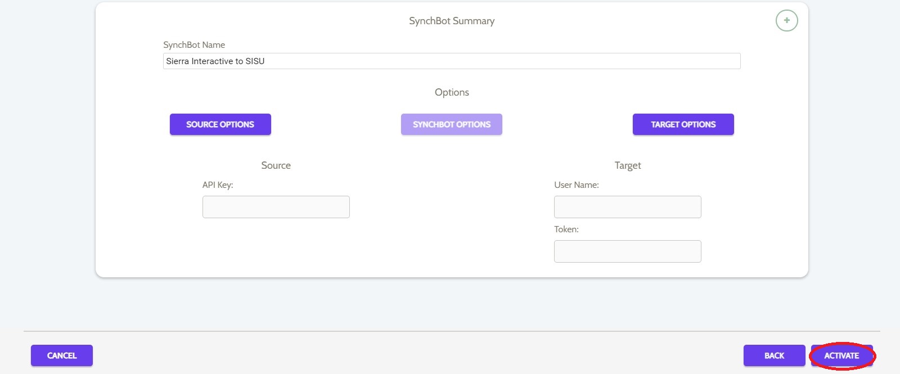Click the SynchBot Summary heading
This screenshot has height=374, width=900.
tap(452, 21)
